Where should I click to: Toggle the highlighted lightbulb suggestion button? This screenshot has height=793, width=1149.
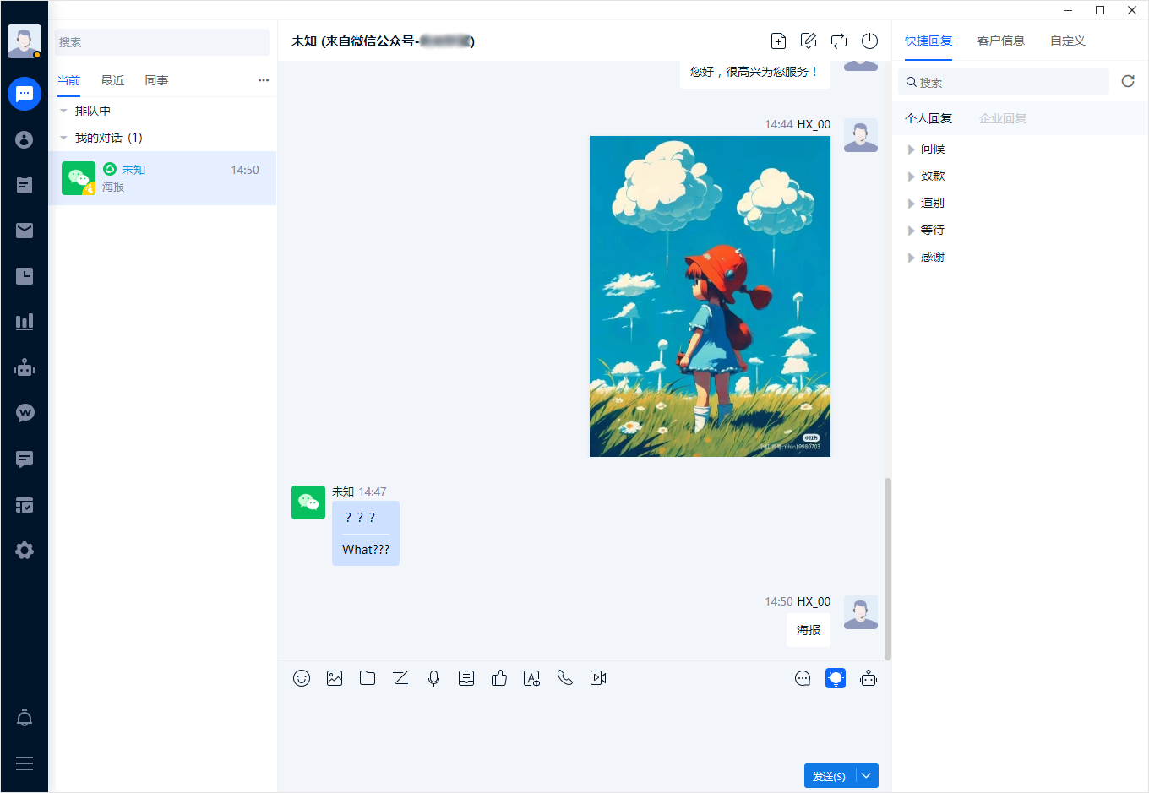point(836,678)
